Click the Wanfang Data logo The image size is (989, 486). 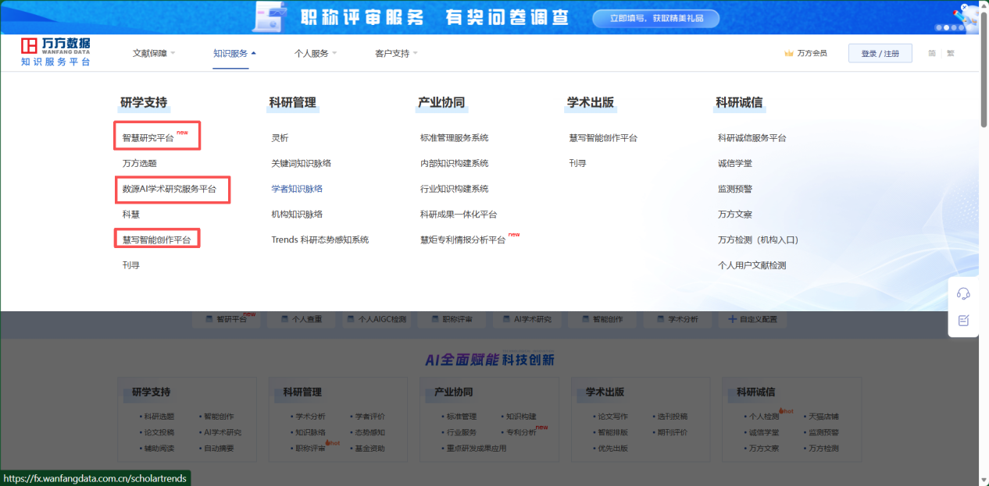[x=55, y=51]
